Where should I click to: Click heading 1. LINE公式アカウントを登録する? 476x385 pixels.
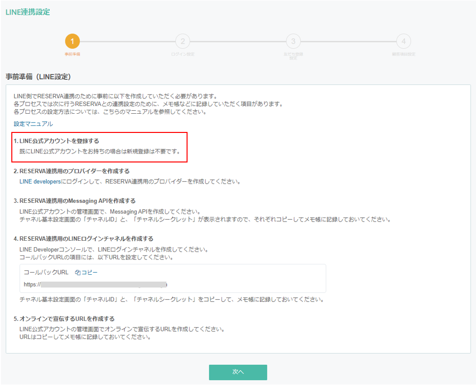(x=56, y=141)
